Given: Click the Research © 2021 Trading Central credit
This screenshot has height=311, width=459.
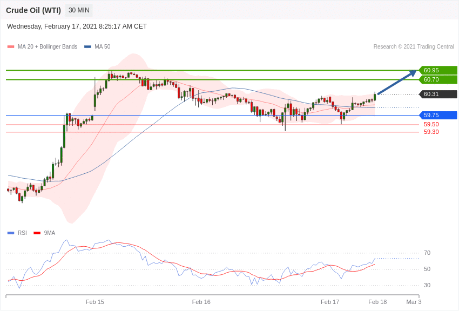Looking at the screenshot, I should [414, 47].
